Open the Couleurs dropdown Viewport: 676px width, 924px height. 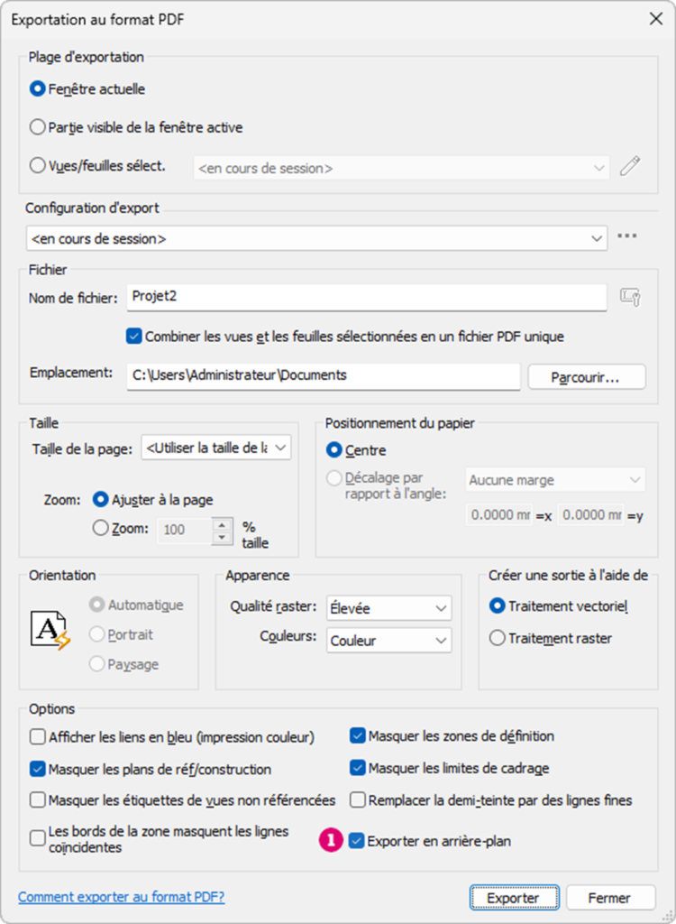439,641
